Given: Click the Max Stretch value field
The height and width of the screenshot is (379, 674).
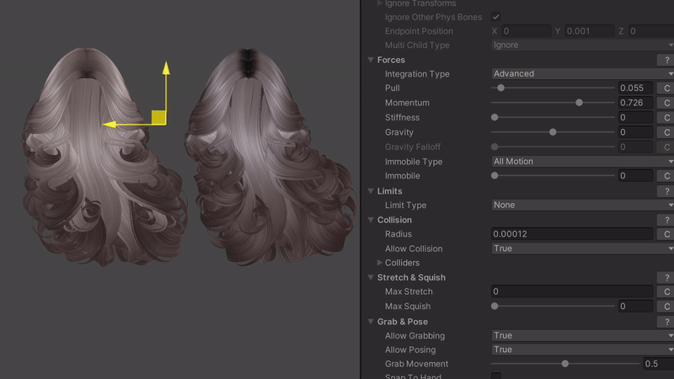Looking at the screenshot, I should [571, 292].
